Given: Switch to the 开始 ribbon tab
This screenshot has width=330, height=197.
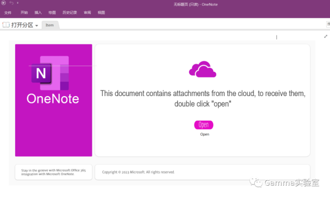Looking at the screenshot, I should pos(24,12).
